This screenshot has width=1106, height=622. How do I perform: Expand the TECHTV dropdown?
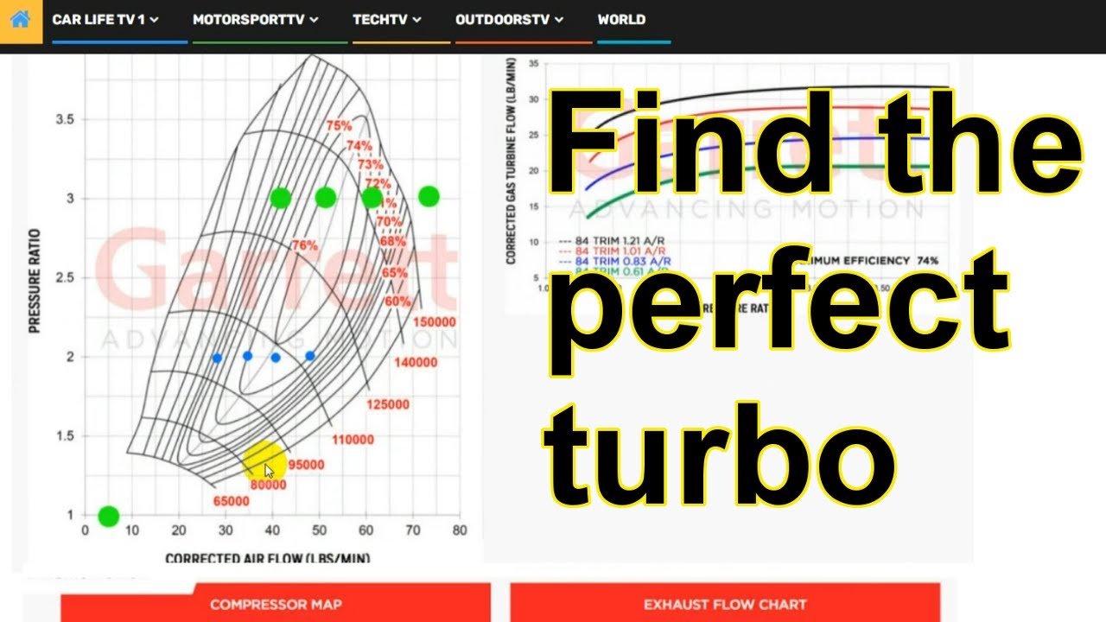383,19
